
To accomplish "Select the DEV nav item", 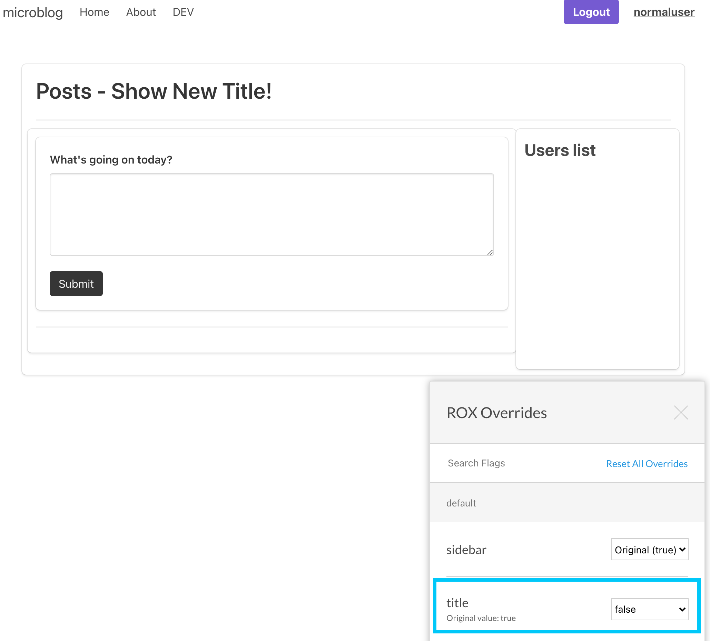I will [x=183, y=12].
